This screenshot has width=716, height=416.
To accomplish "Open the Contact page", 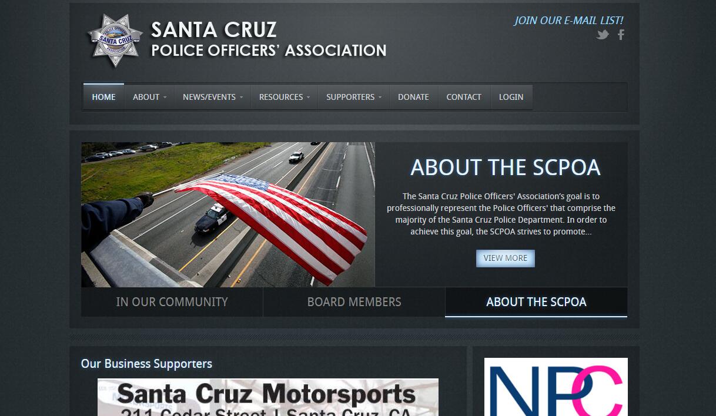I will [464, 97].
